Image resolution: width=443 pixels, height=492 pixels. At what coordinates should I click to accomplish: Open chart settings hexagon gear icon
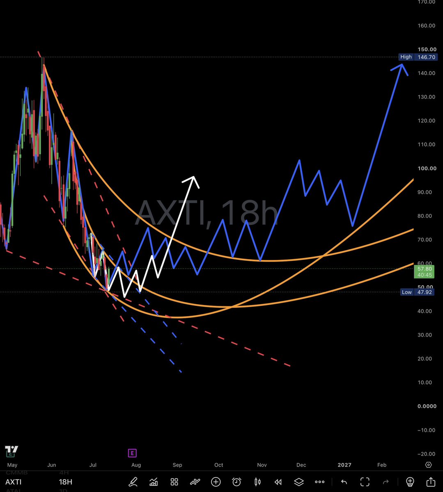point(429,465)
